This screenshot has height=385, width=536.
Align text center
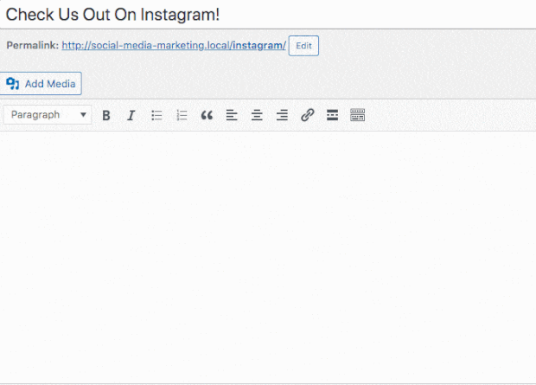(257, 115)
